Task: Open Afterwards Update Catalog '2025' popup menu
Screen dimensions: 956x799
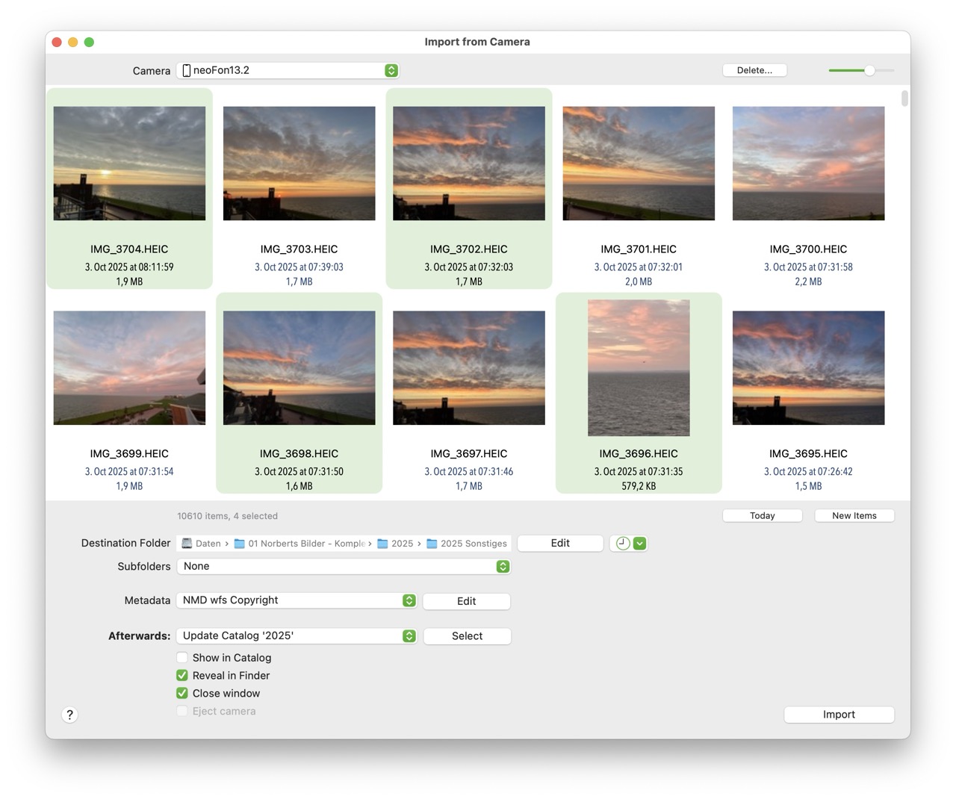Action: [x=297, y=636]
